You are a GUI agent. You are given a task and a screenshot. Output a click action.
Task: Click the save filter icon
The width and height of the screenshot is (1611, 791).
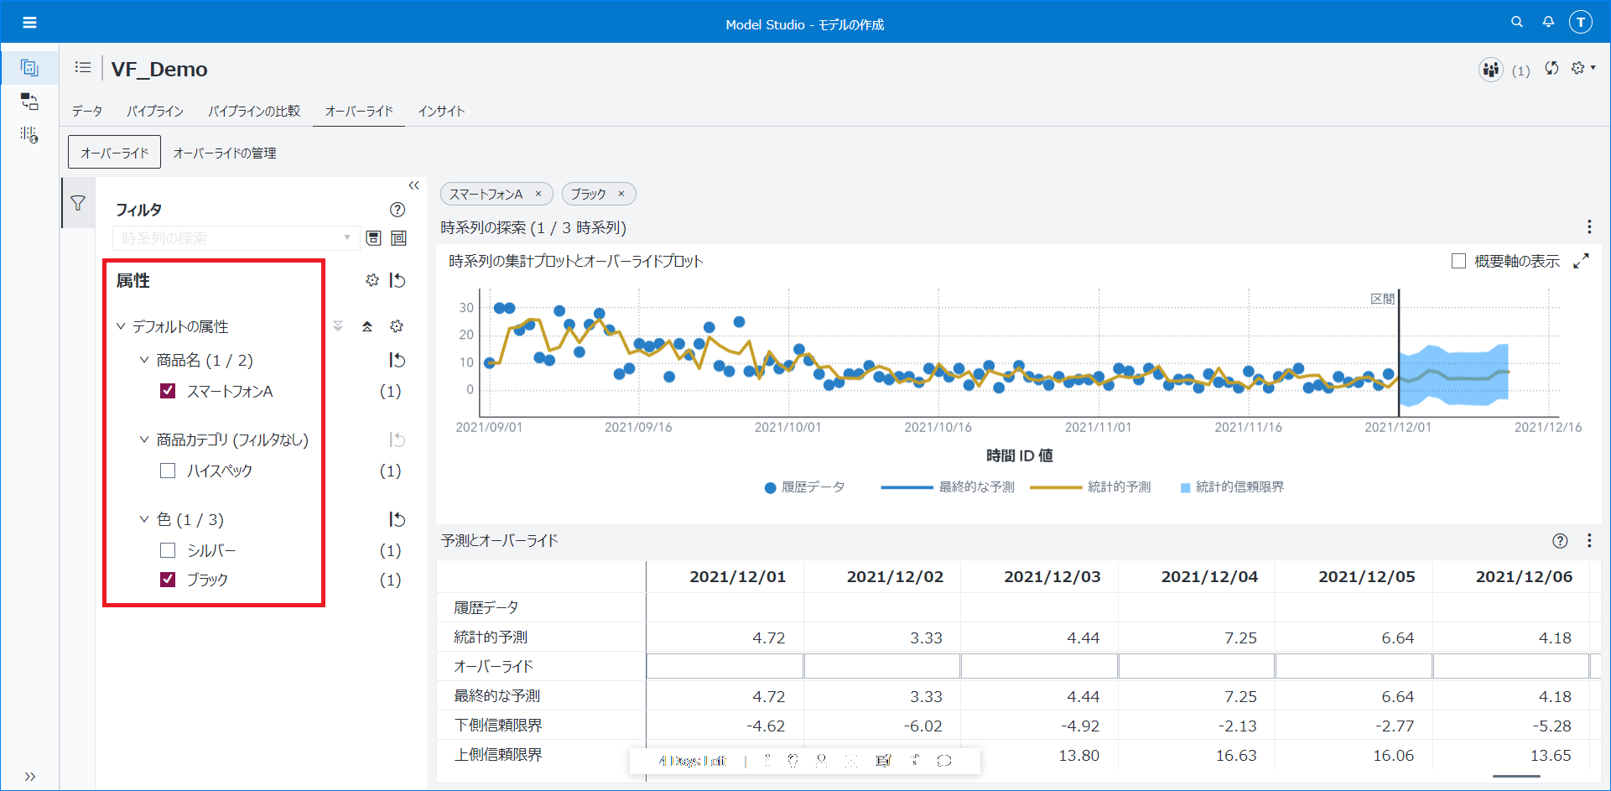(x=374, y=238)
